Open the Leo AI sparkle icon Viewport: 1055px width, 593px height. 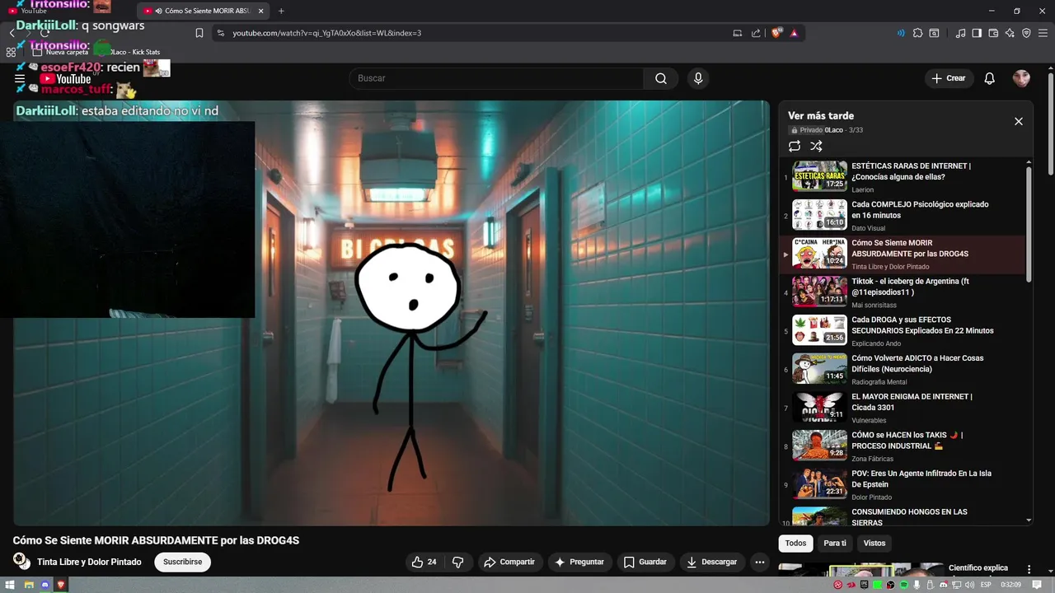tap(1010, 33)
